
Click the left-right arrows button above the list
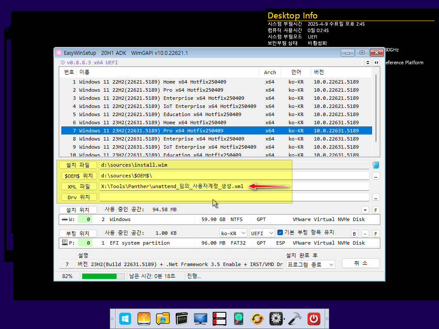coord(376,63)
